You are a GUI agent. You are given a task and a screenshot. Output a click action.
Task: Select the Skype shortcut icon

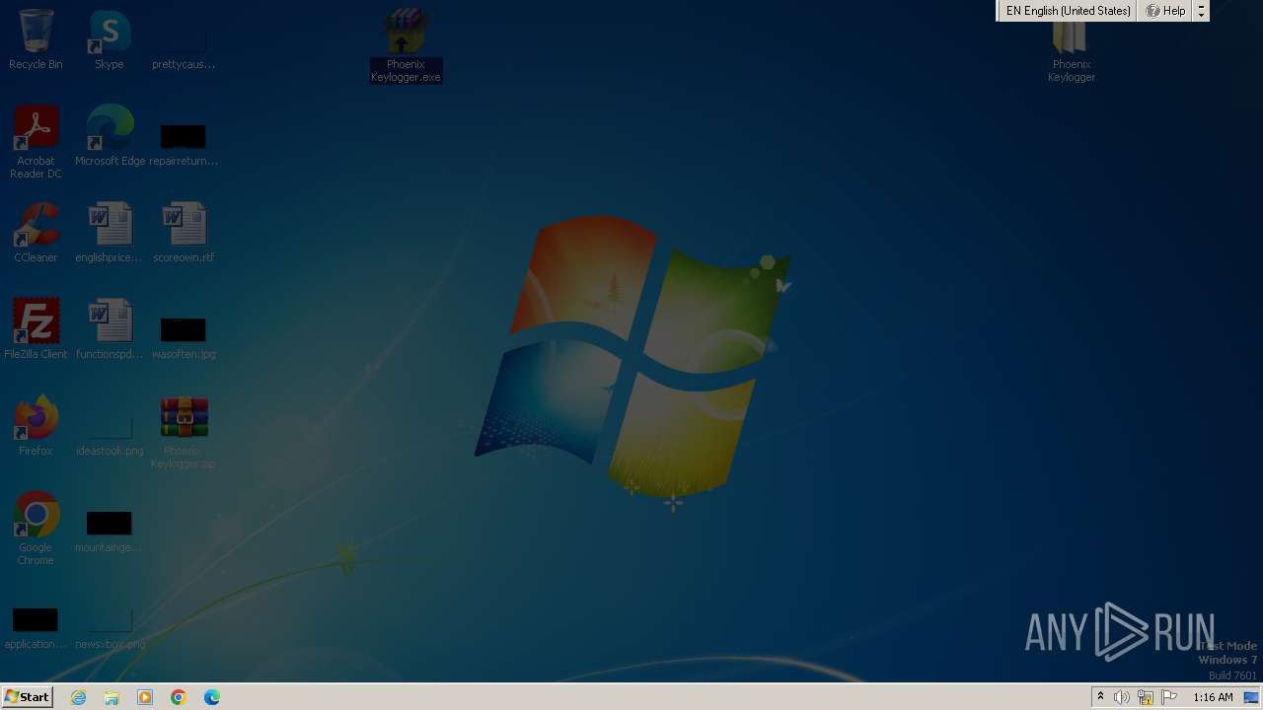pos(110,39)
